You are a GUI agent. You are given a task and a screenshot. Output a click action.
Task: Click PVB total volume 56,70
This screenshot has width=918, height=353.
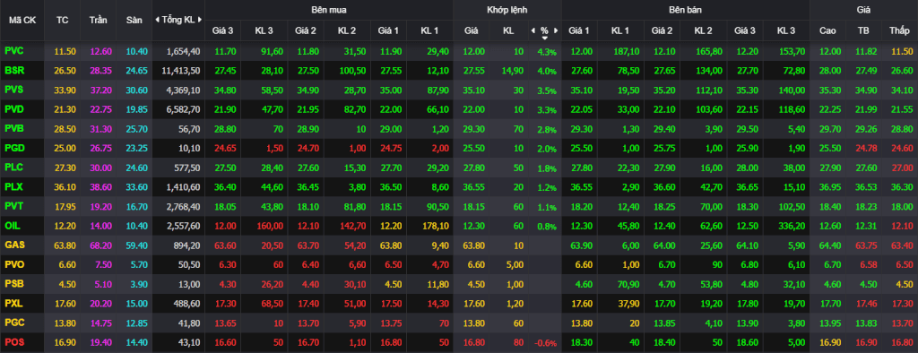coord(190,129)
